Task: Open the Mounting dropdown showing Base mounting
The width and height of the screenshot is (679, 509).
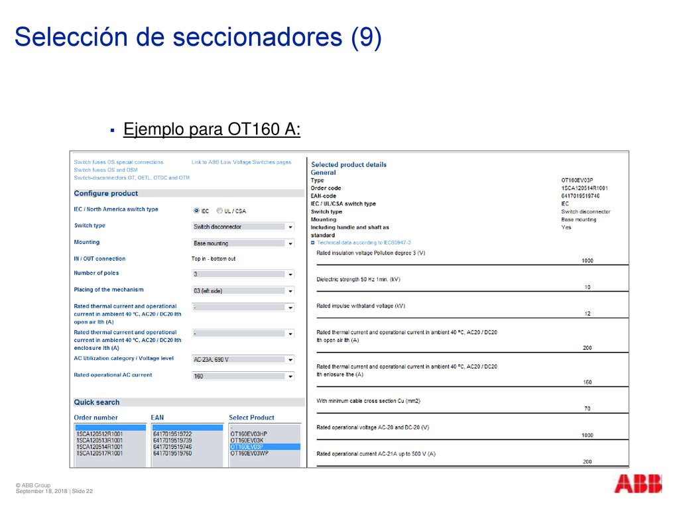Action: coord(243,243)
